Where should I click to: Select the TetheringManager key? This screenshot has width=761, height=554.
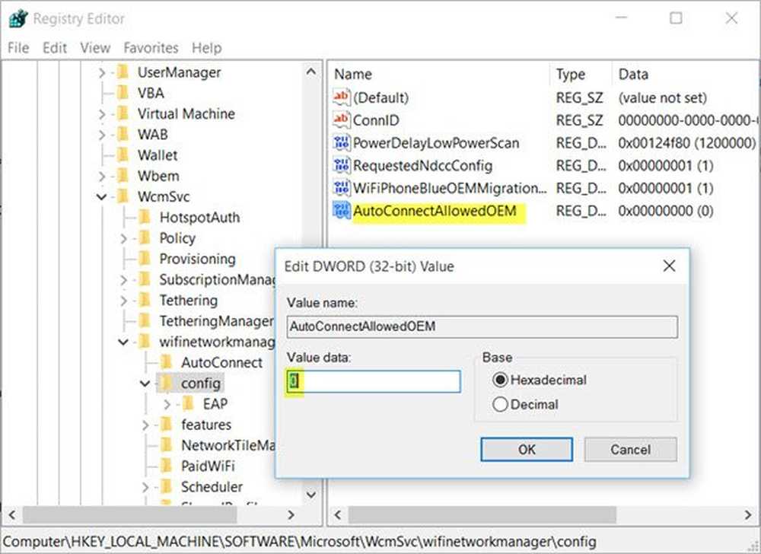click(216, 321)
